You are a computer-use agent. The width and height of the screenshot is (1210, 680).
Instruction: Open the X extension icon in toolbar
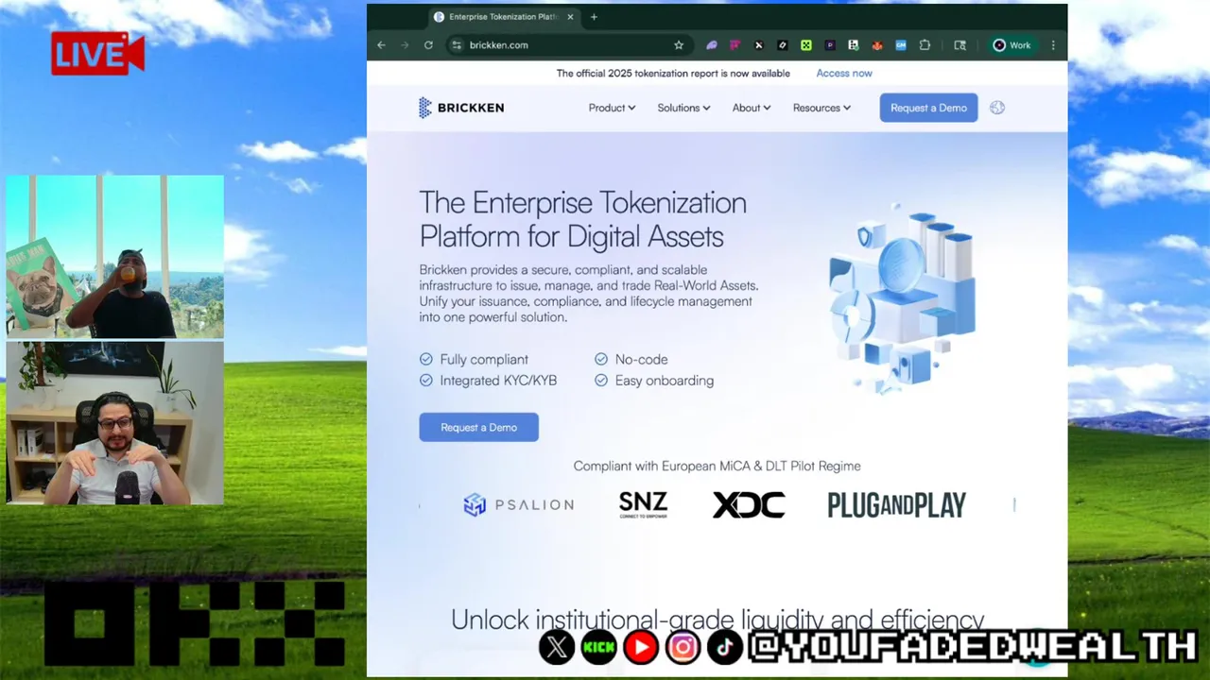758,45
